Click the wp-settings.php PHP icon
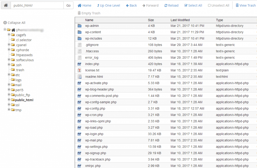This screenshot has width=257, height=168. [79, 147]
